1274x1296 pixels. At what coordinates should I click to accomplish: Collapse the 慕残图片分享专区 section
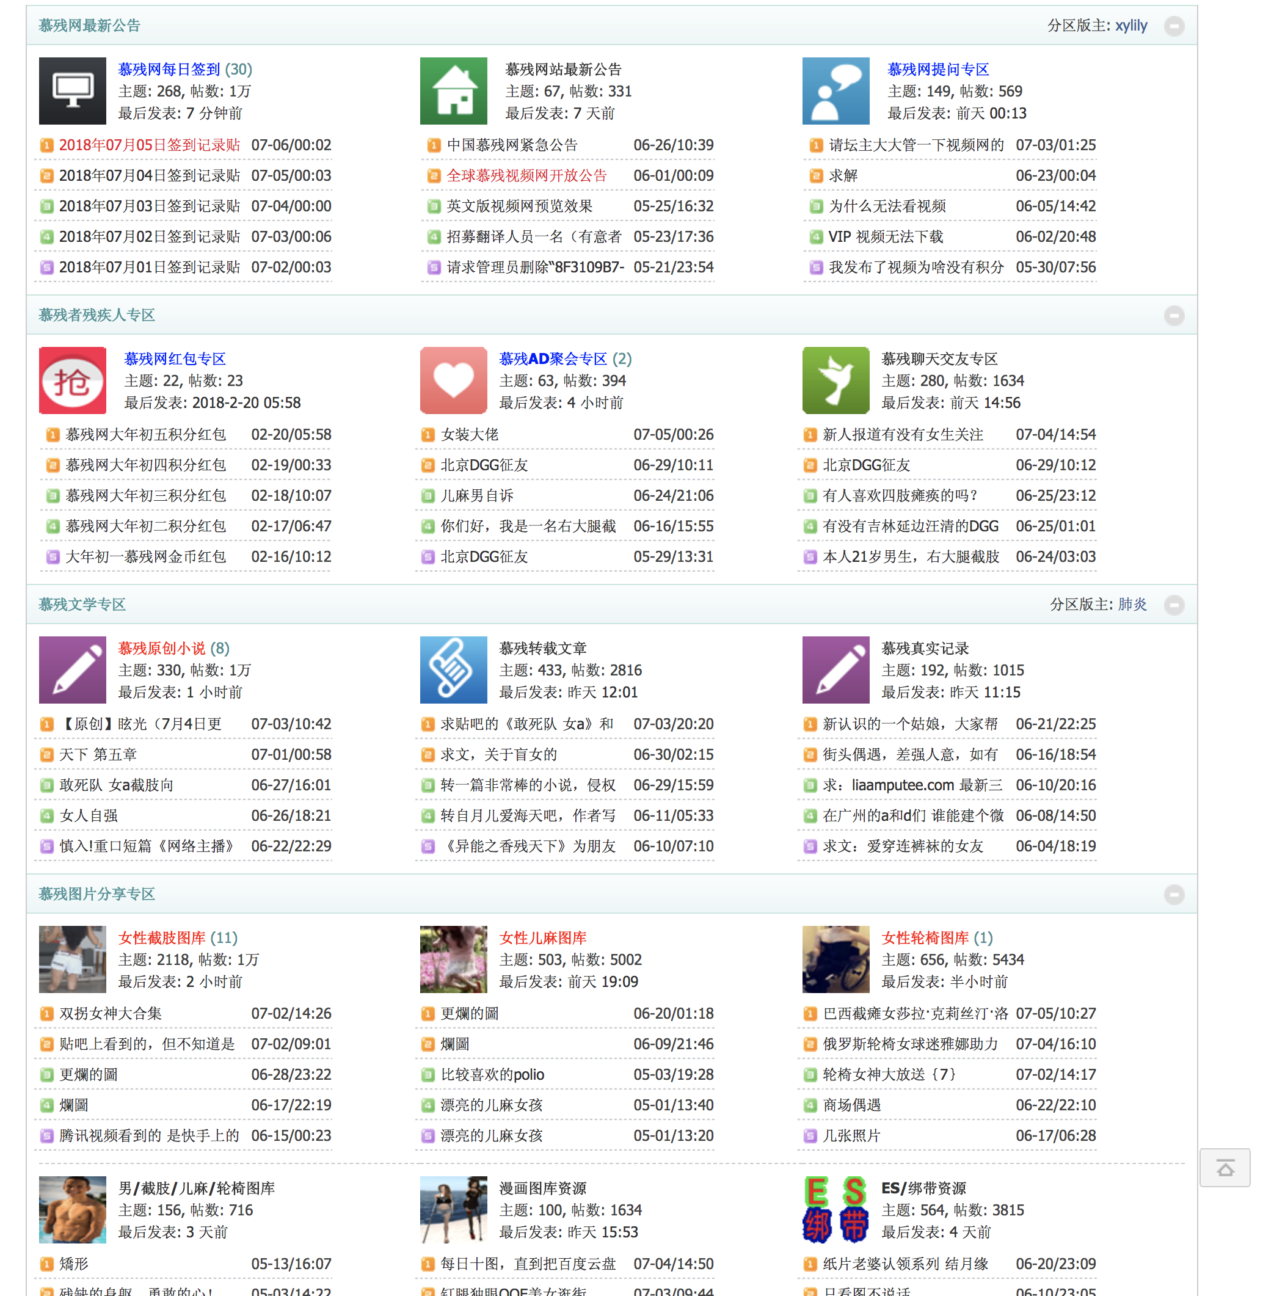1174,895
